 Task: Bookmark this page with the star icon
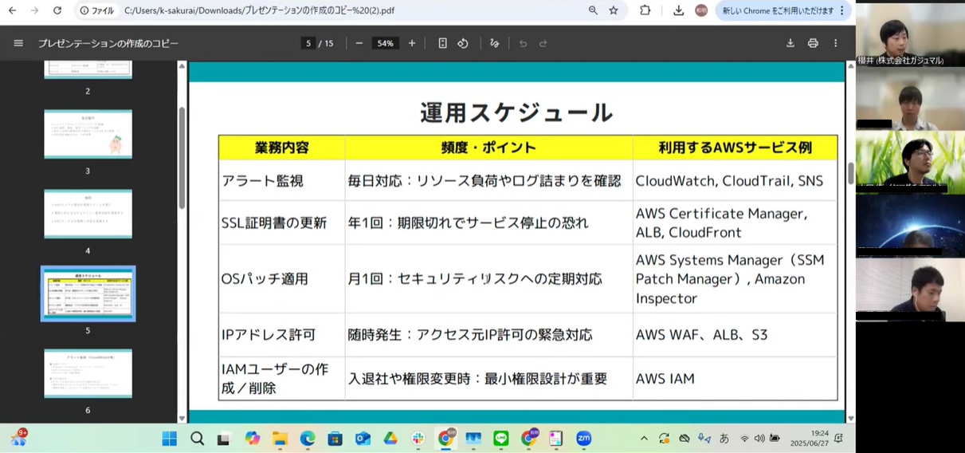point(614,10)
